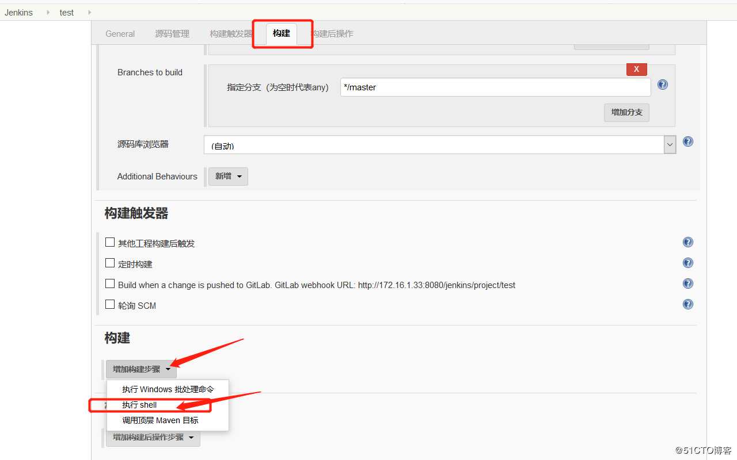Screen dimensions: 737x460
Task: Delete the branch with the red X button
Action: [637, 69]
